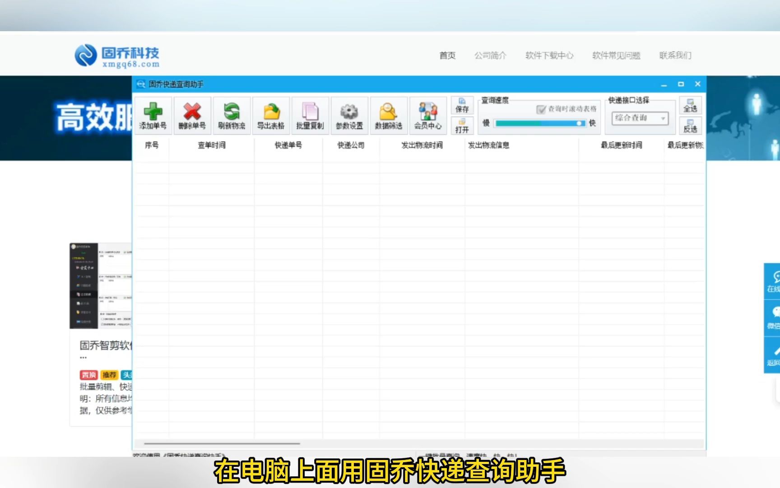Image resolution: width=780 pixels, height=488 pixels.
Task: Maximize the 固乔快递查询助手 window
Action: pyautogui.click(x=681, y=84)
